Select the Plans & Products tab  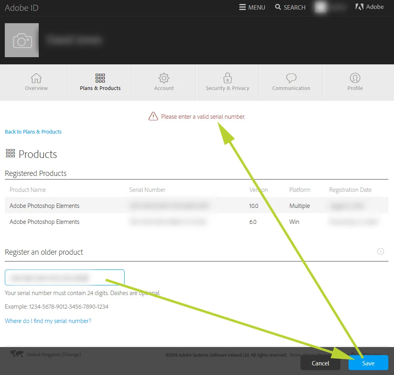tap(100, 82)
